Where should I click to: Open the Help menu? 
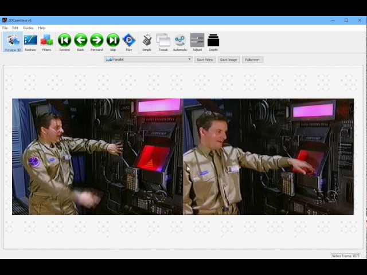pos(42,28)
